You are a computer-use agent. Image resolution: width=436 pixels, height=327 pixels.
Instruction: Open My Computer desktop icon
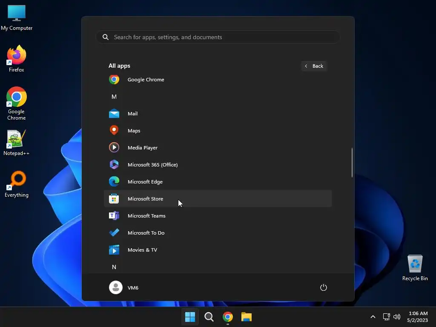[17, 17]
